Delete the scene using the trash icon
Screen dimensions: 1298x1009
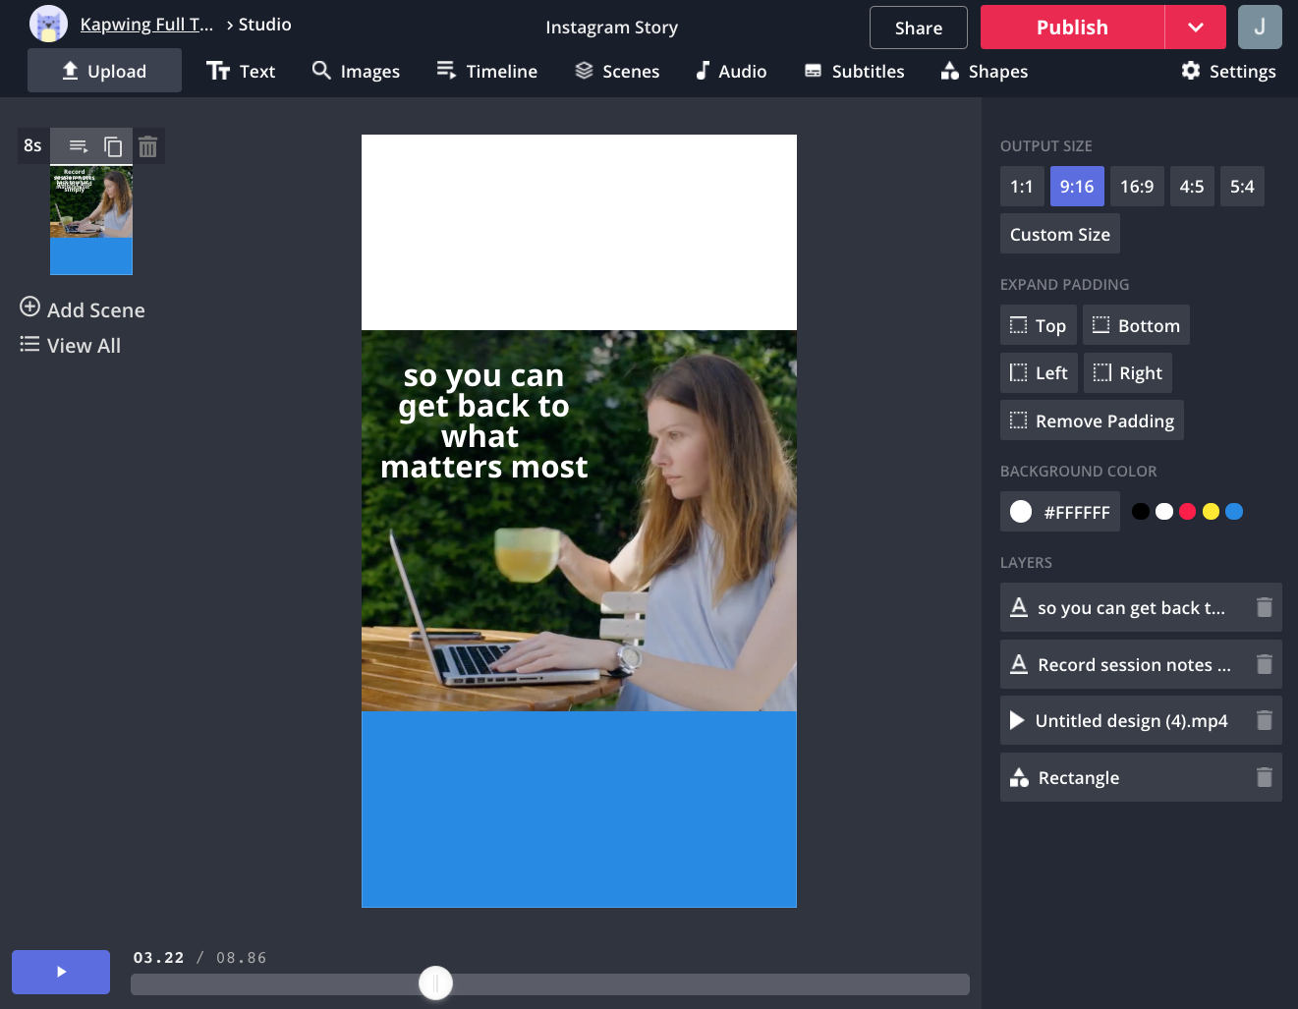tap(147, 147)
